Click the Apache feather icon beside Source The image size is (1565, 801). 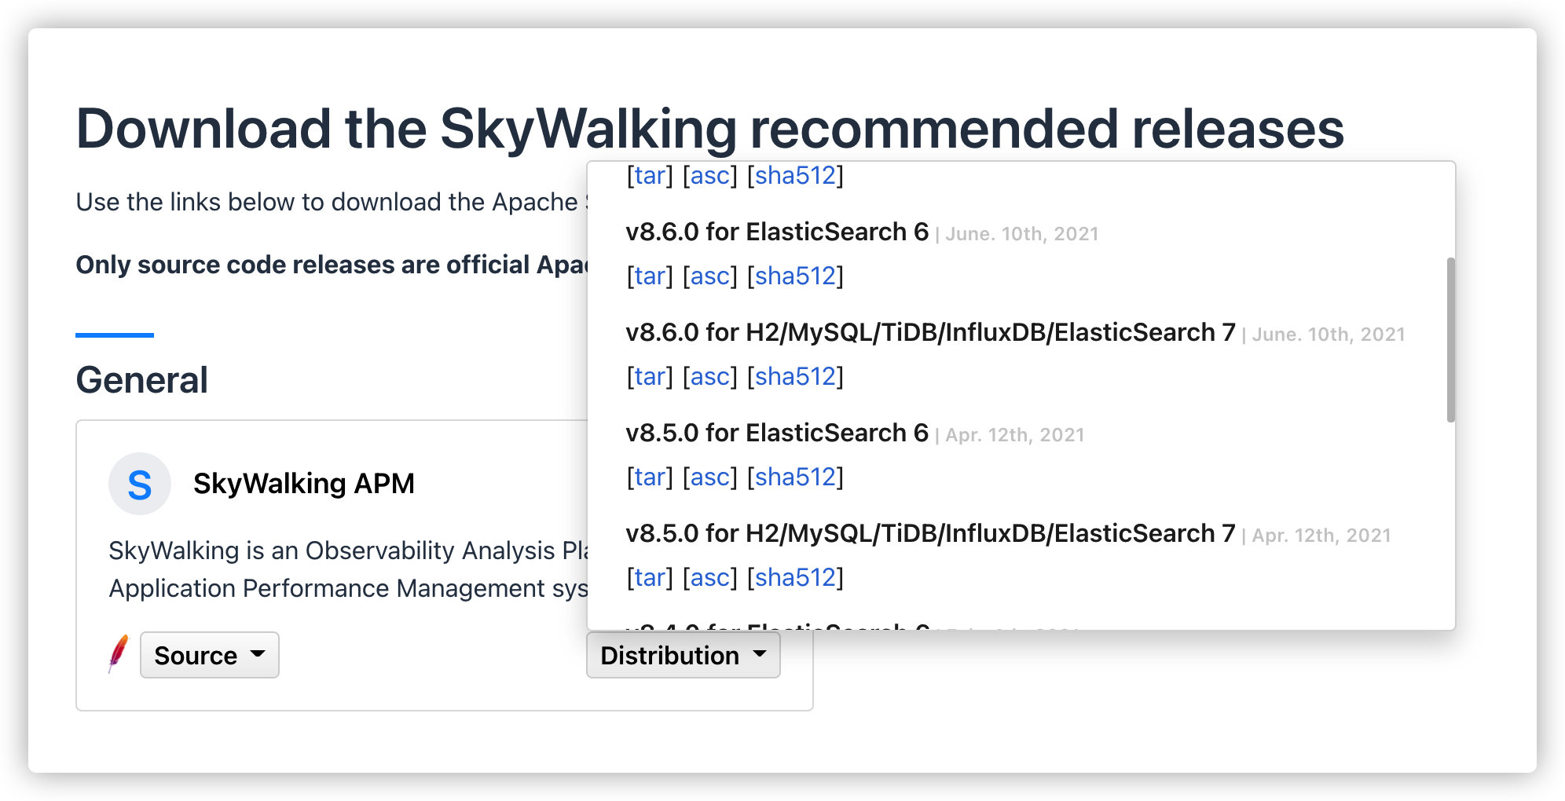coord(118,654)
